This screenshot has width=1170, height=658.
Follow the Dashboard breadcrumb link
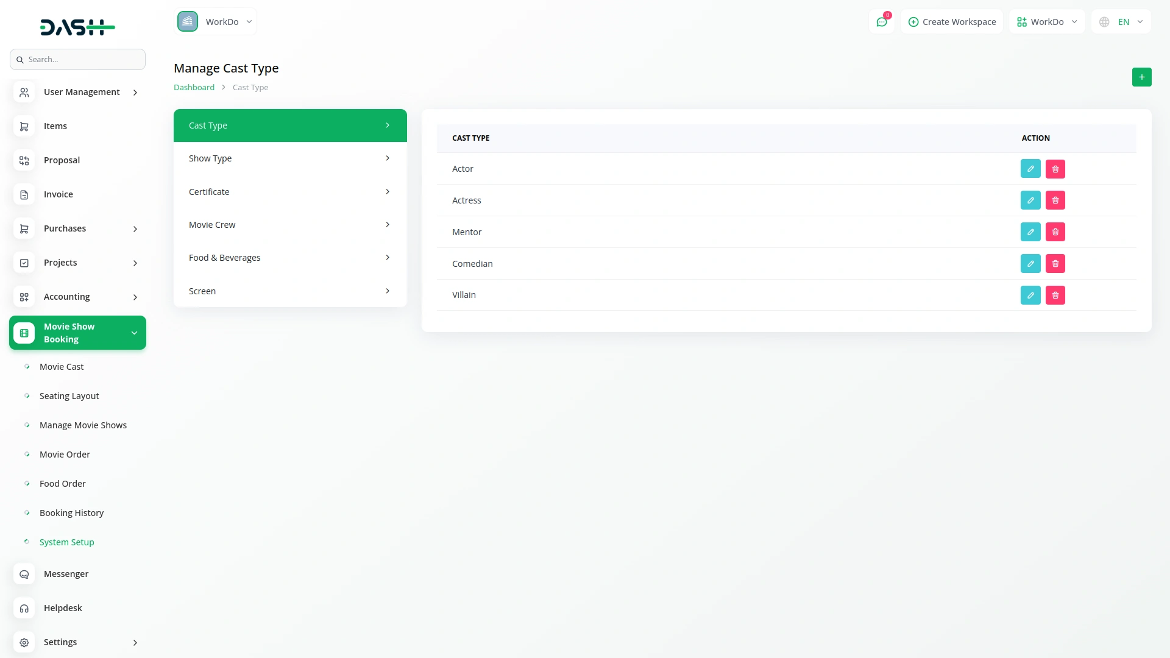[x=194, y=87]
